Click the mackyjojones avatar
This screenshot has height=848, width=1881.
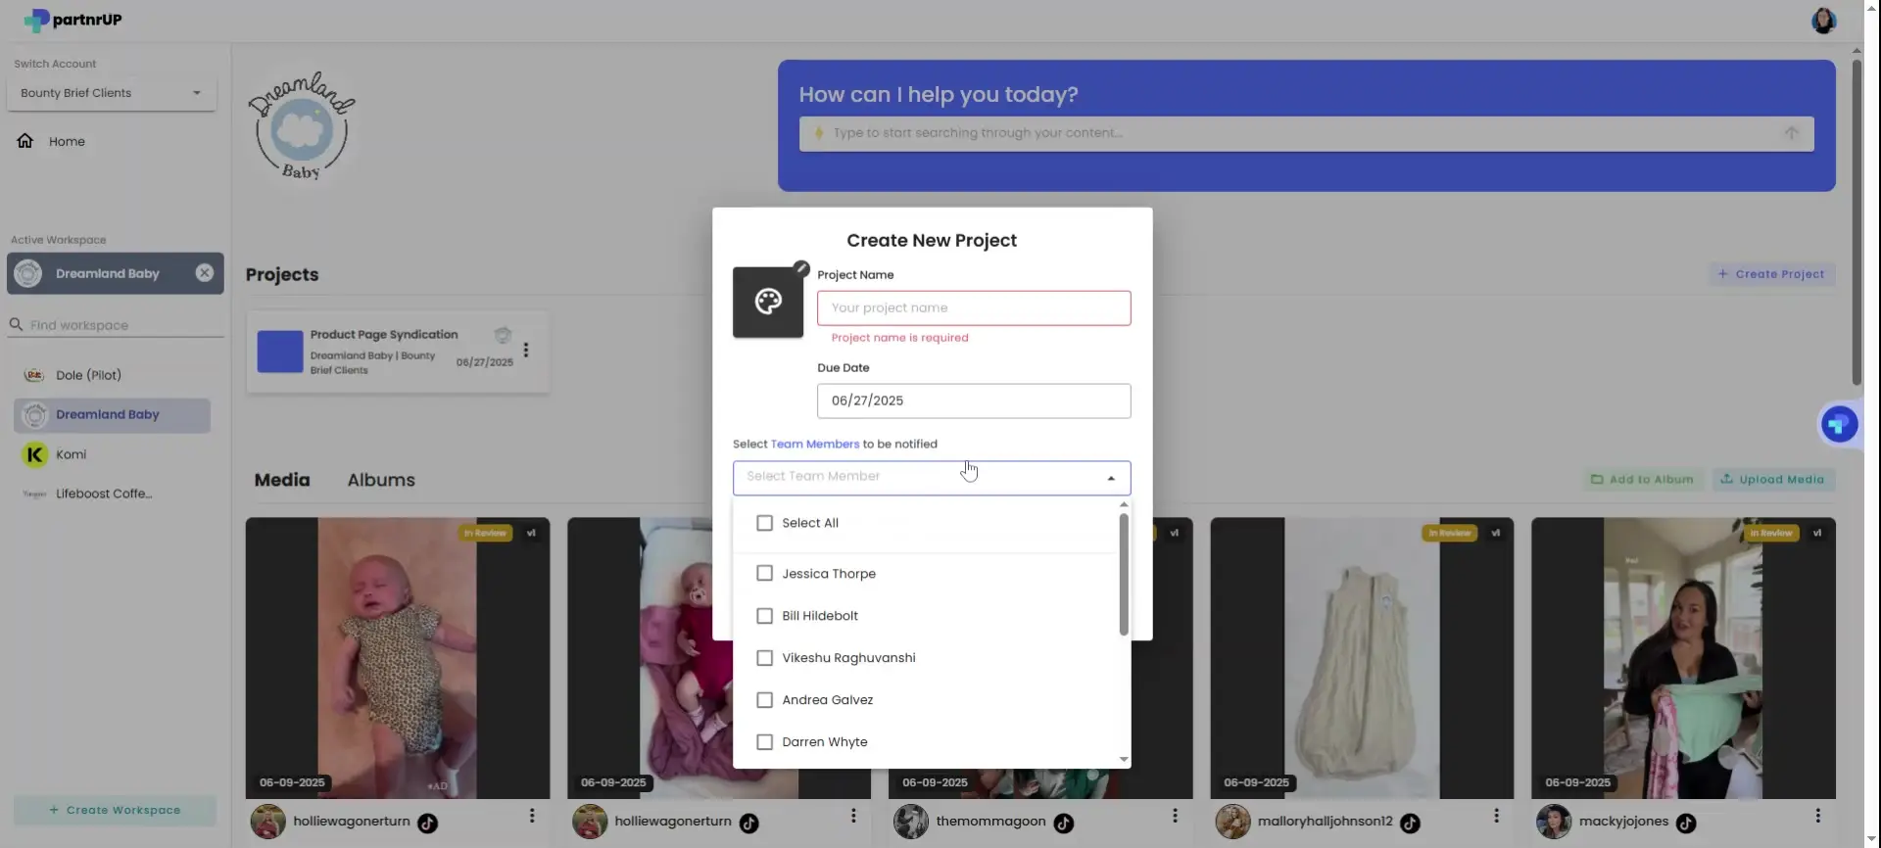(1554, 822)
